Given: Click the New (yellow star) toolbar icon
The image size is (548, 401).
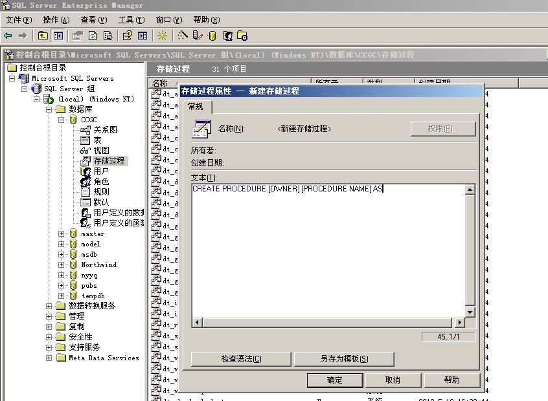Looking at the screenshot, I should coord(162,36).
